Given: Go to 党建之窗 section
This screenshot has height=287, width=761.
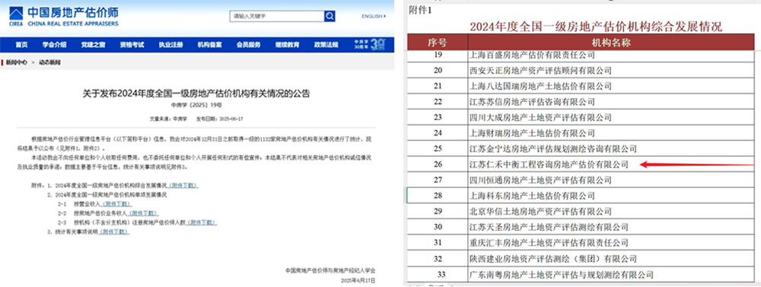Looking at the screenshot, I should pos(93,45).
